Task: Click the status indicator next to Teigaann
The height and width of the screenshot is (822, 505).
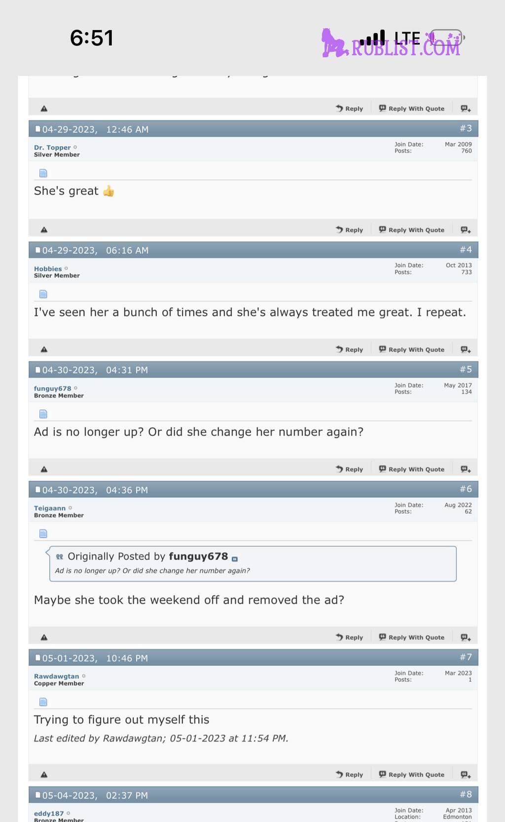Action: point(70,508)
